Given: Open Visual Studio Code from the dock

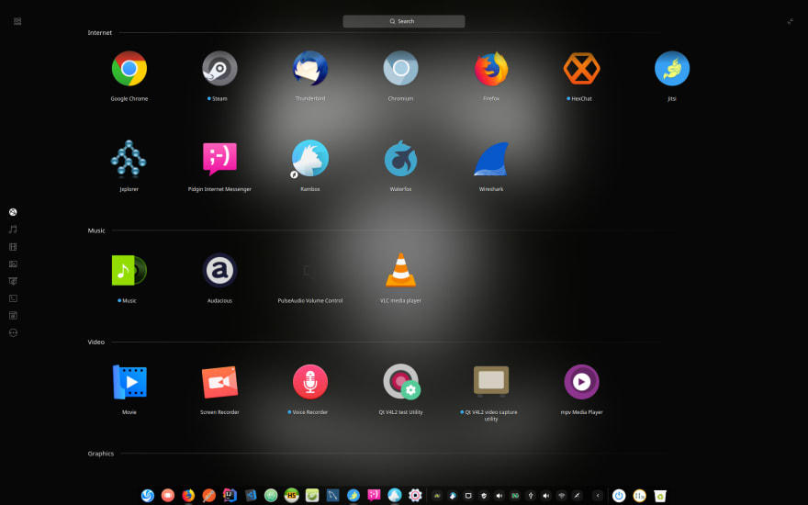Looking at the screenshot, I should coord(251,495).
